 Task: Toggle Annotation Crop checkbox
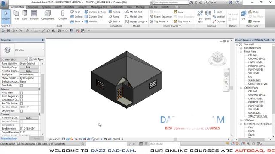pos(21,100)
